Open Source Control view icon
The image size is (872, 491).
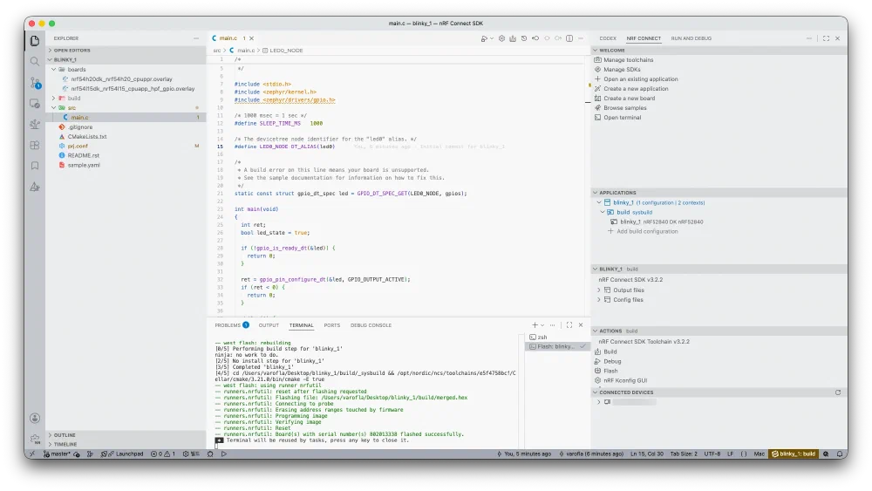pos(35,83)
